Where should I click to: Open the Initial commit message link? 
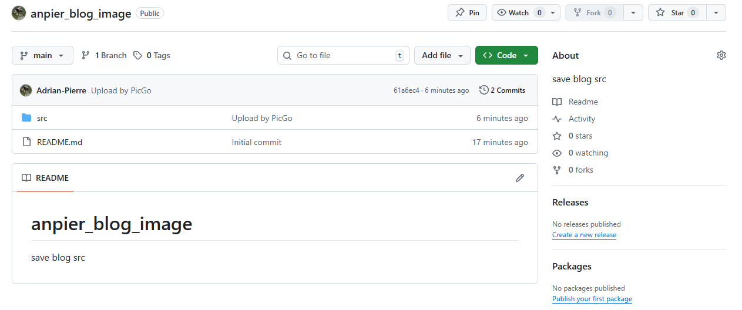(x=257, y=142)
